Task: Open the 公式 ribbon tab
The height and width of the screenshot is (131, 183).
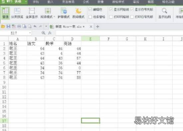Action: pyautogui.click(x=86, y=2)
